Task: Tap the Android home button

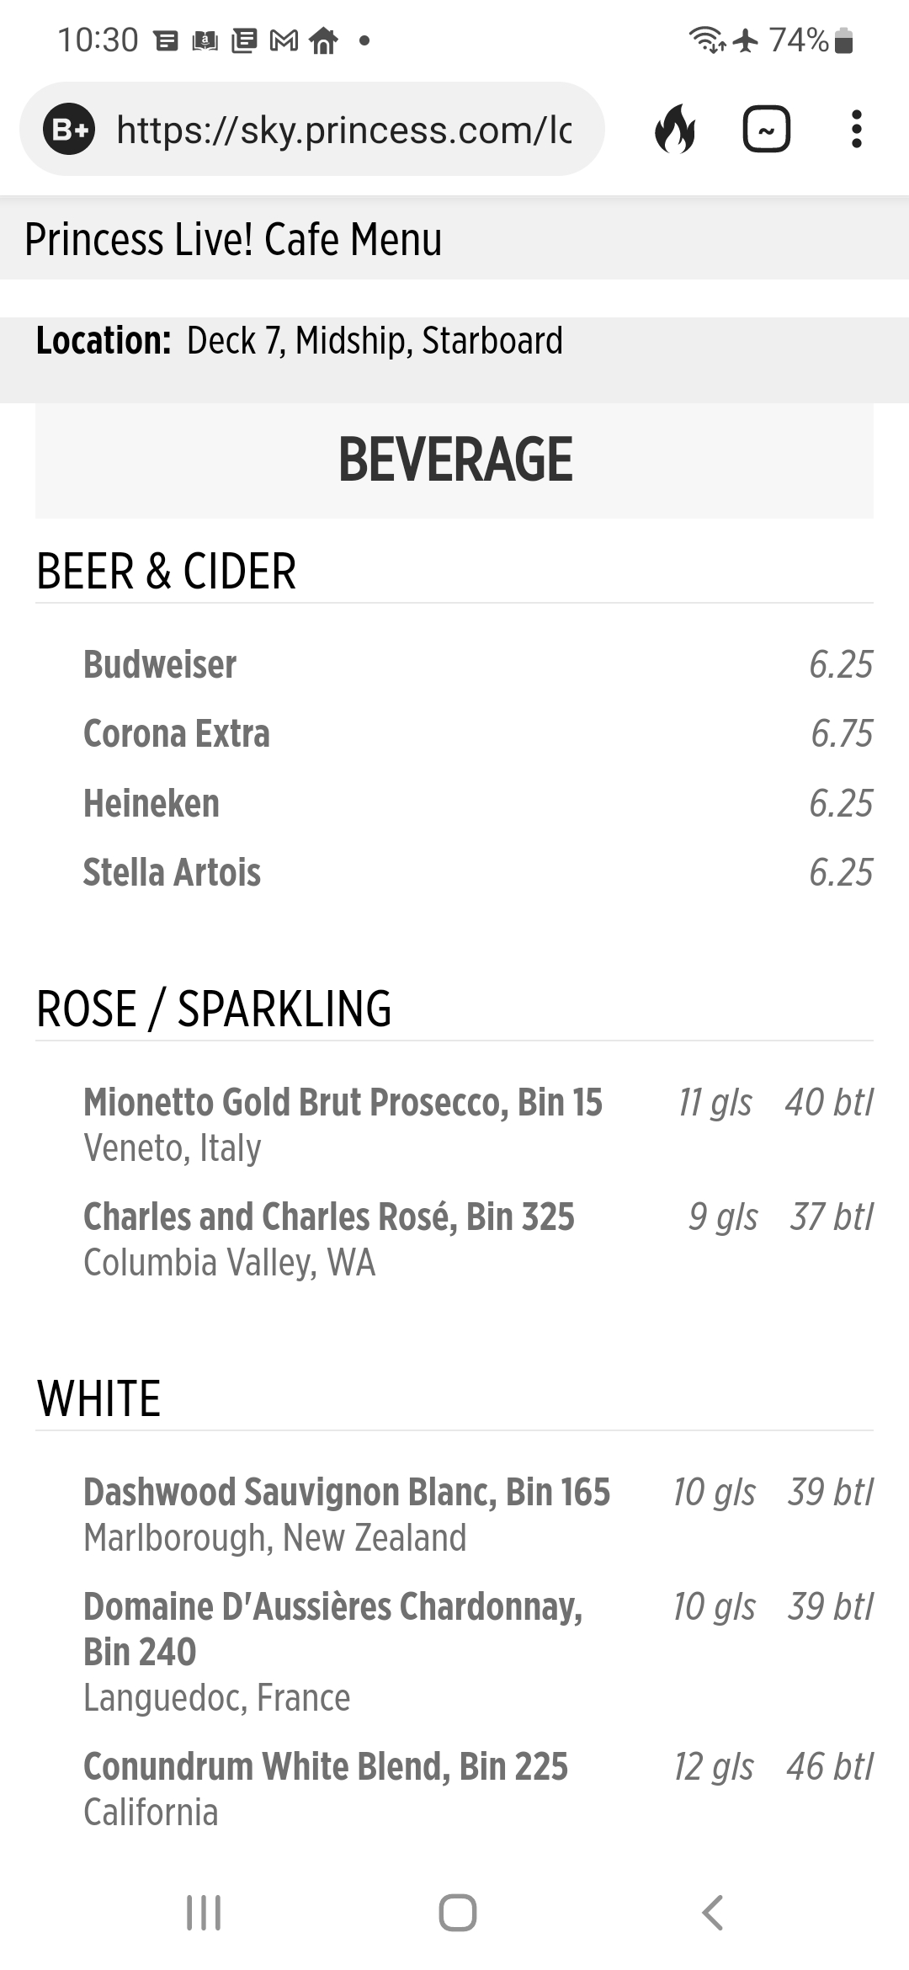Action: [458, 1912]
